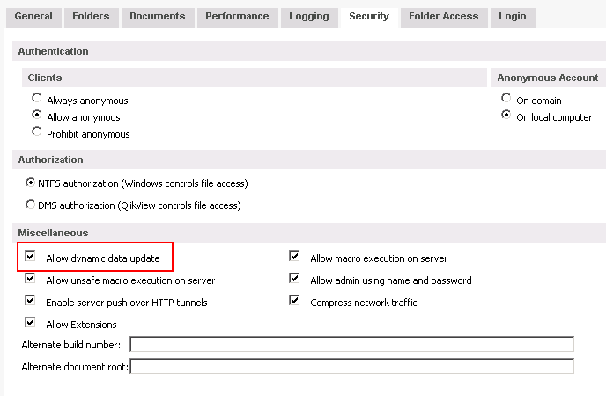Select Always anonymous client option
Screen dimensions: 606x396
(x=37, y=99)
